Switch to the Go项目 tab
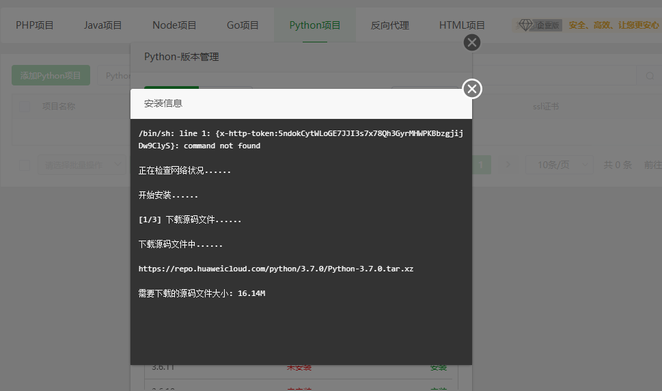Image resolution: width=662 pixels, height=391 pixels. click(x=243, y=25)
